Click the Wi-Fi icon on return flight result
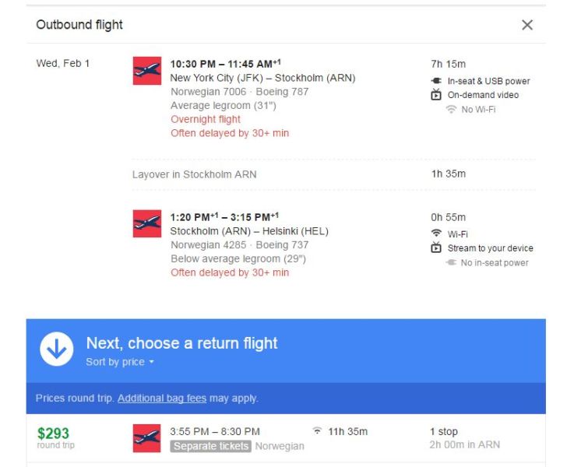The height and width of the screenshot is (467, 567). (x=317, y=431)
